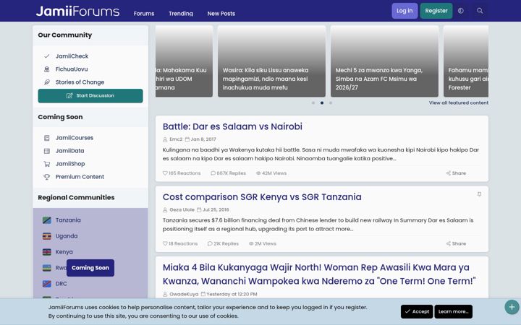Open author Emc2 profile

click(x=176, y=139)
